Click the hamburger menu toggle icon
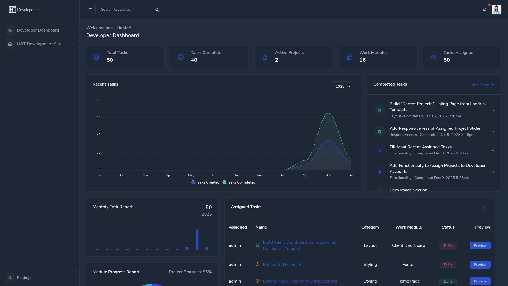The height and width of the screenshot is (286, 508). [90, 10]
